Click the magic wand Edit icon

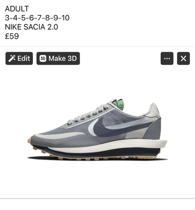click(x=12, y=58)
